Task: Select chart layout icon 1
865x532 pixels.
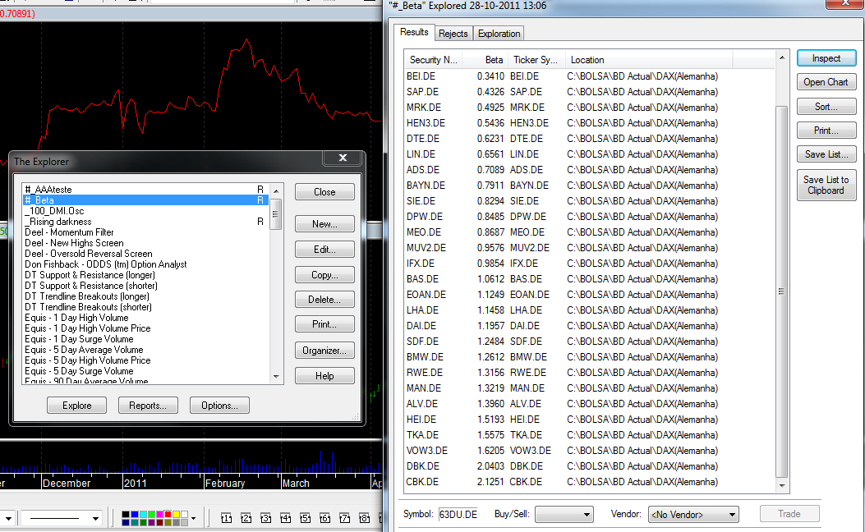Action: pos(226,518)
